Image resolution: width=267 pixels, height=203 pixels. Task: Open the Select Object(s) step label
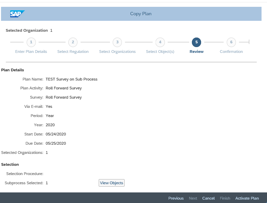[x=160, y=52]
